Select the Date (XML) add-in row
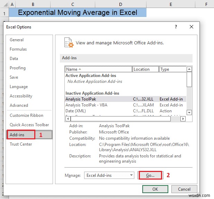The height and width of the screenshot is (199, 214). [126, 111]
